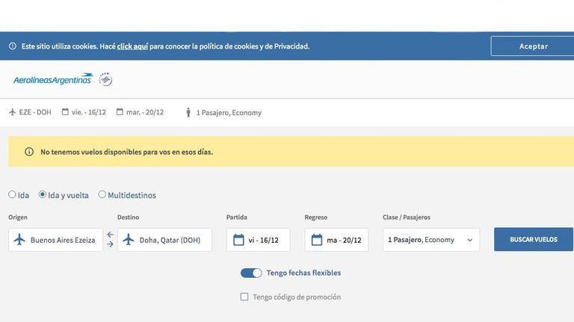Viewport: 574px width, 322px height.
Task: Click the calendar icon in Regreso field
Action: (317, 240)
